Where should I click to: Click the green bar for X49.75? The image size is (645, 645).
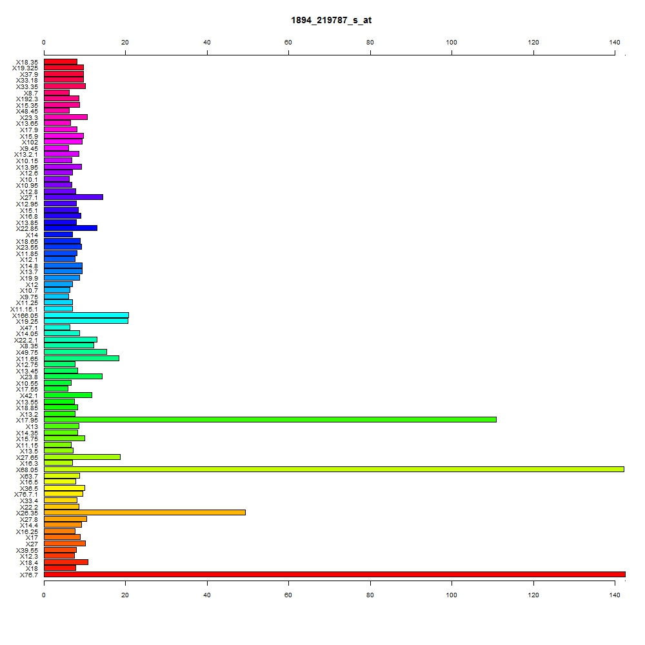point(75,352)
